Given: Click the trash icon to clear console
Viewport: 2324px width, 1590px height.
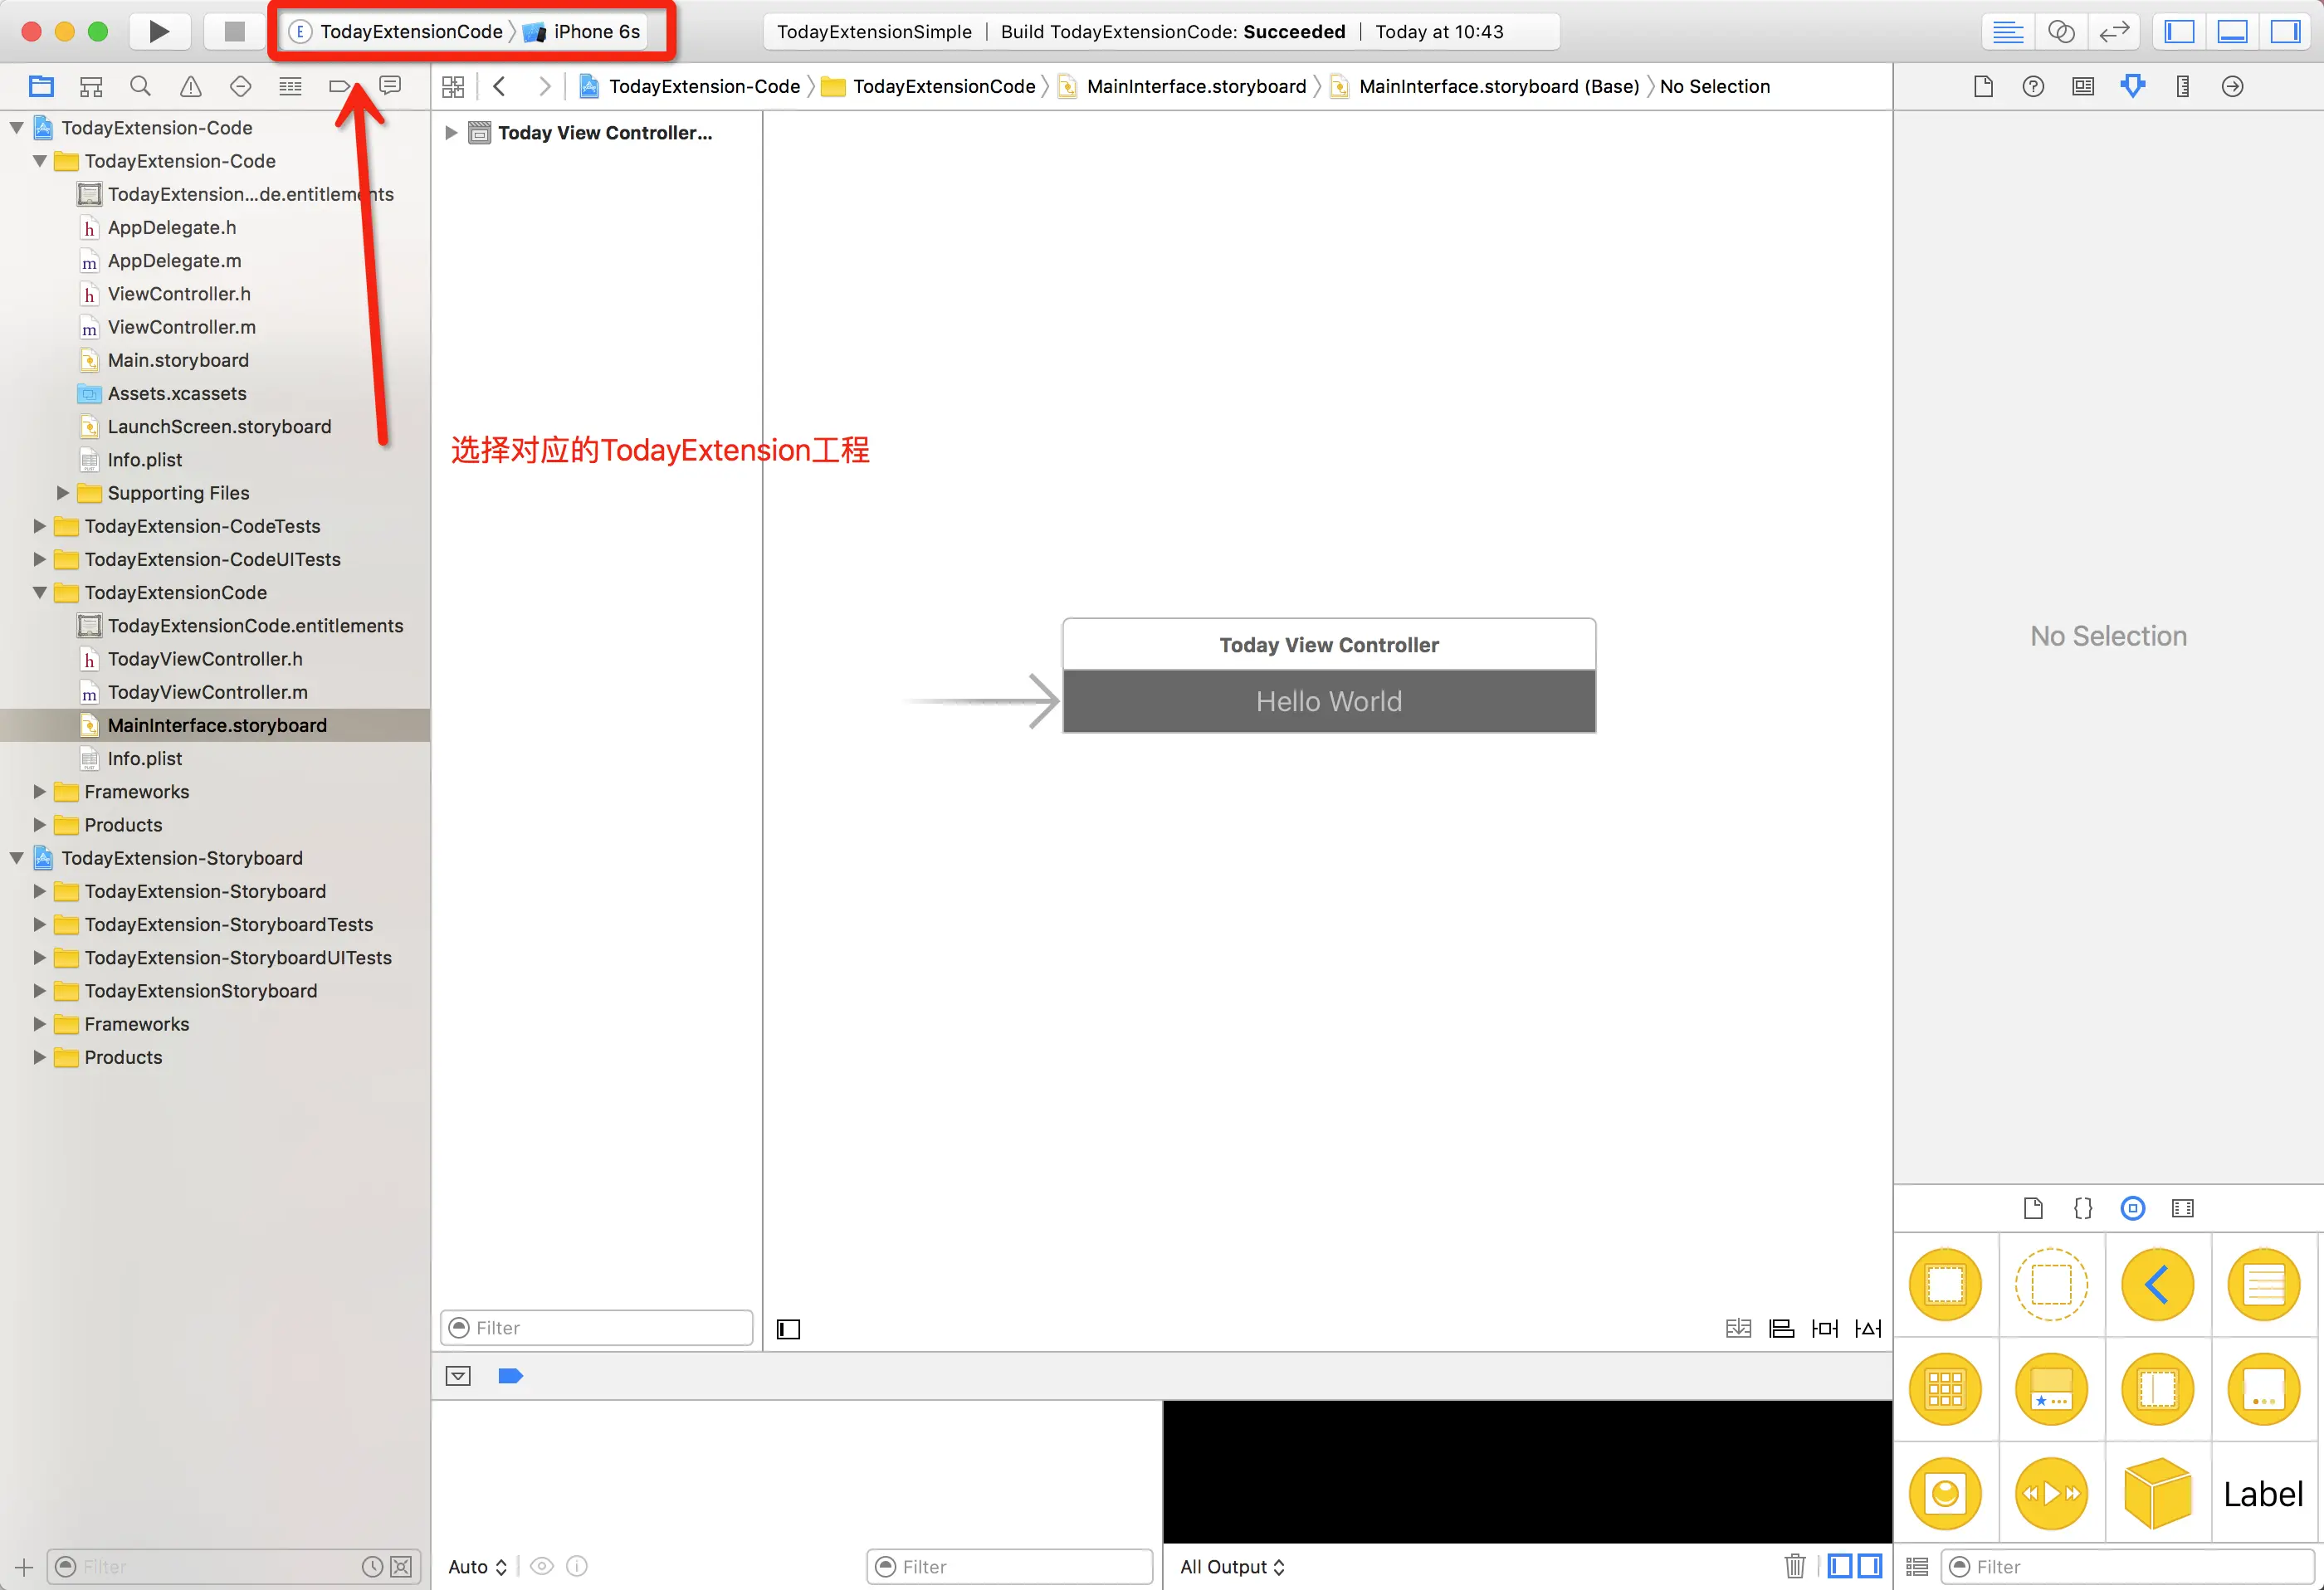Looking at the screenshot, I should pyautogui.click(x=1794, y=1566).
